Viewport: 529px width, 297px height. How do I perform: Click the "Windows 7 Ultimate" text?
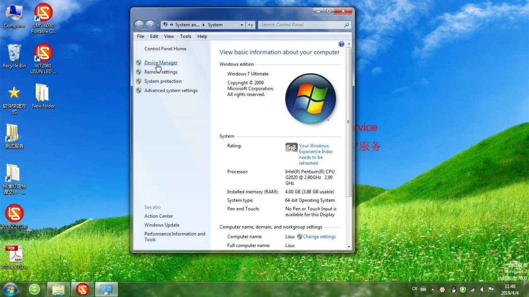(248, 74)
